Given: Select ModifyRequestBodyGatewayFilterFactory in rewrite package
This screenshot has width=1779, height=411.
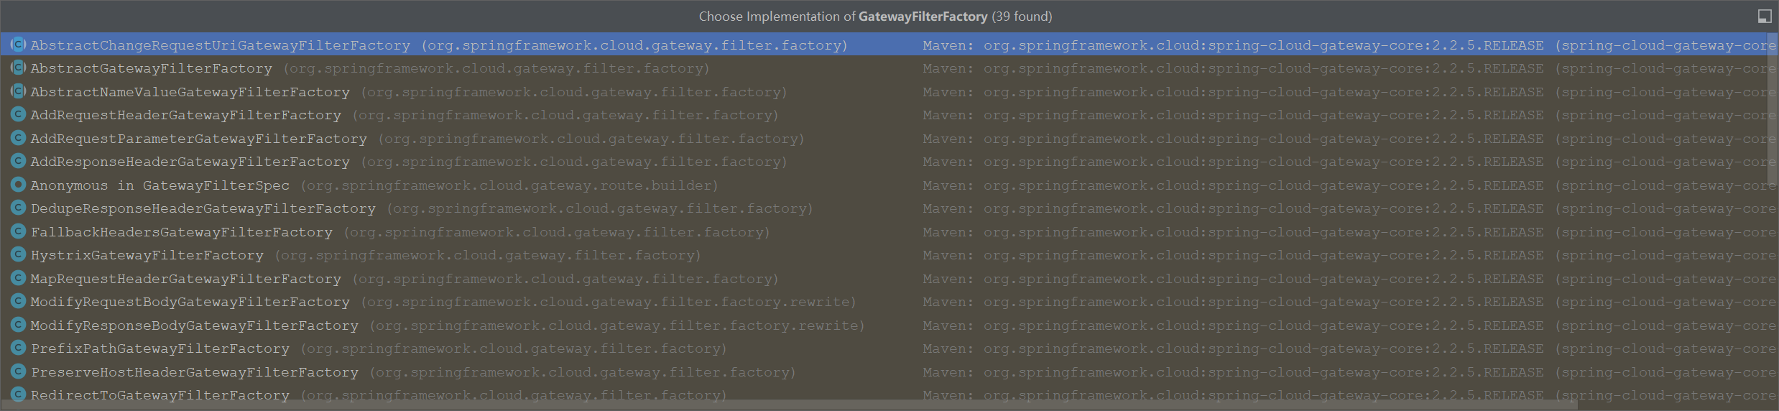Looking at the screenshot, I should point(886,302).
